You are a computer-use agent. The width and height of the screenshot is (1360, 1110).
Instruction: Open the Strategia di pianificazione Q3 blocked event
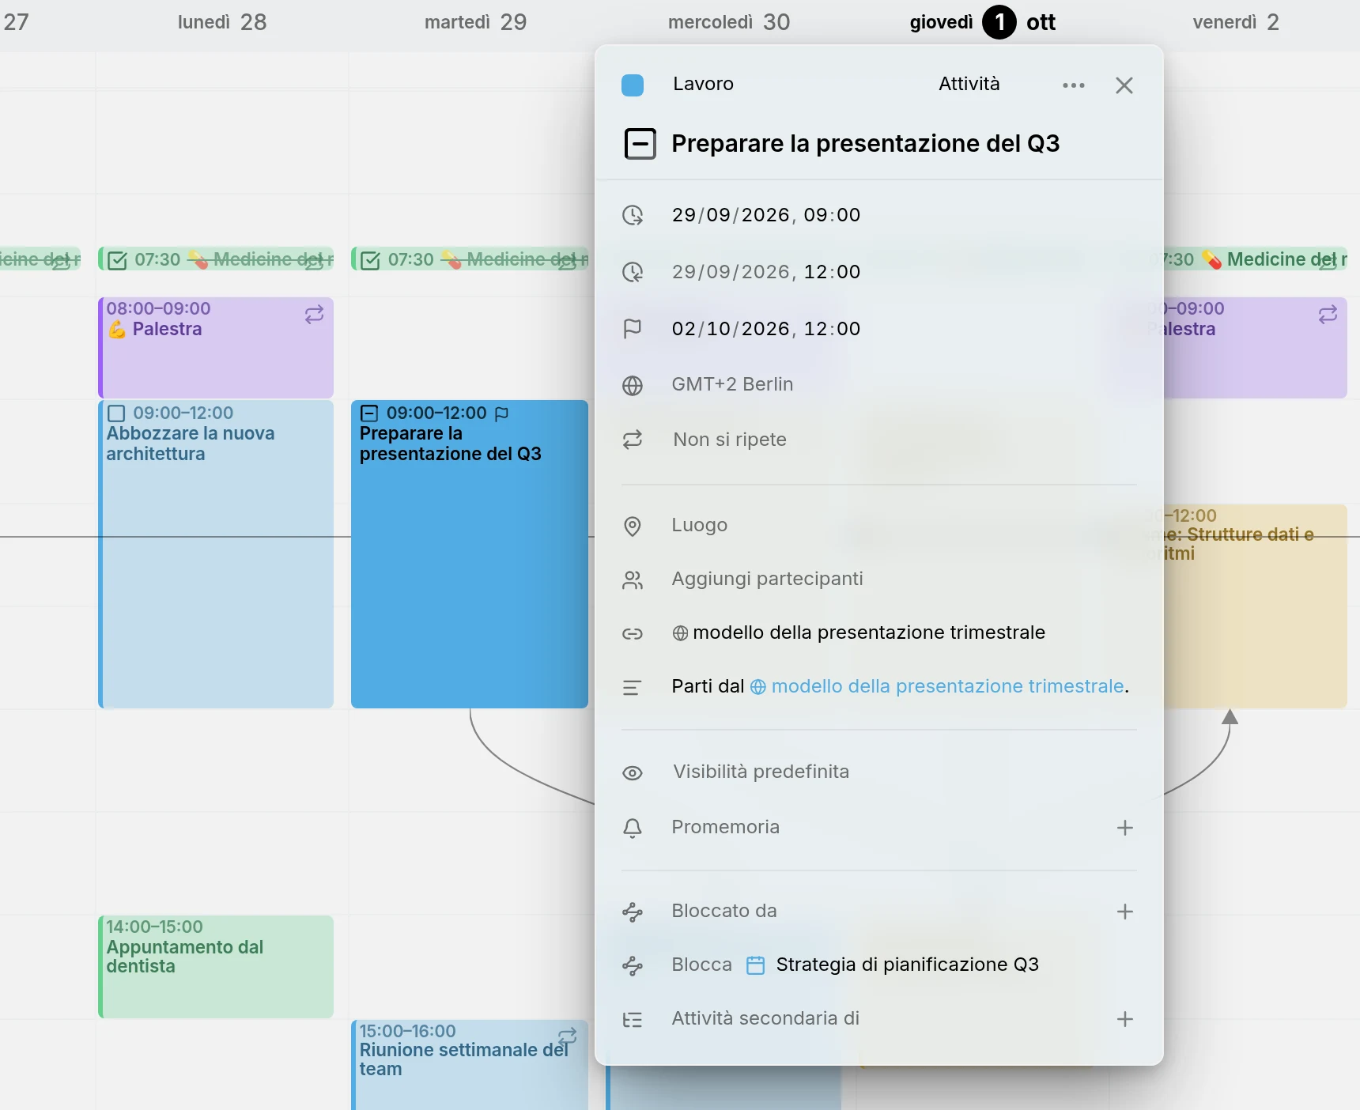click(x=893, y=965)
